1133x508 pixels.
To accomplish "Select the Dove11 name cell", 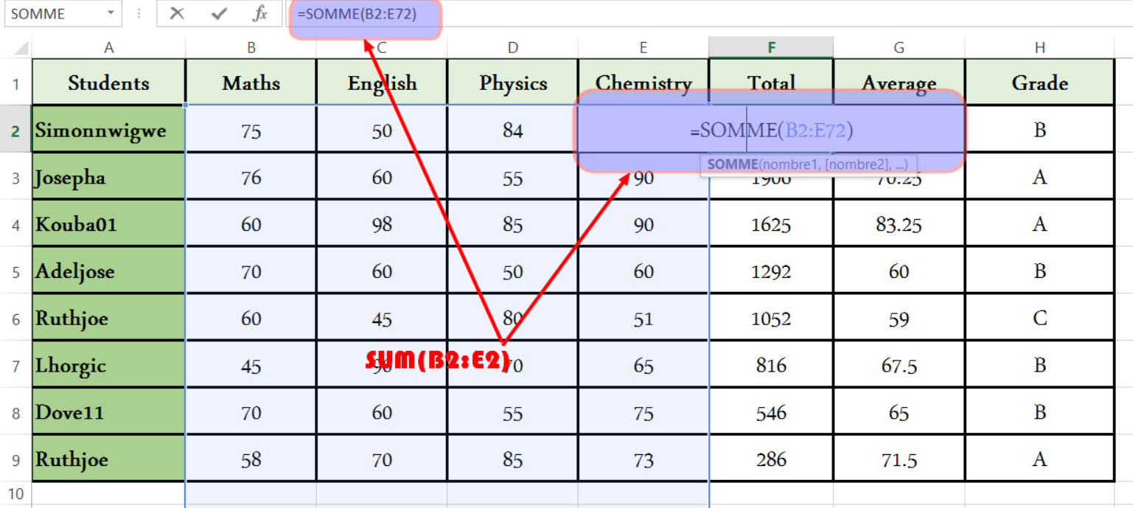I will (x=108, y=412).
